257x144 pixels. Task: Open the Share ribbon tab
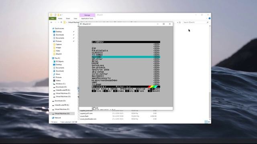pyautogui.click(x=68, y=18)
